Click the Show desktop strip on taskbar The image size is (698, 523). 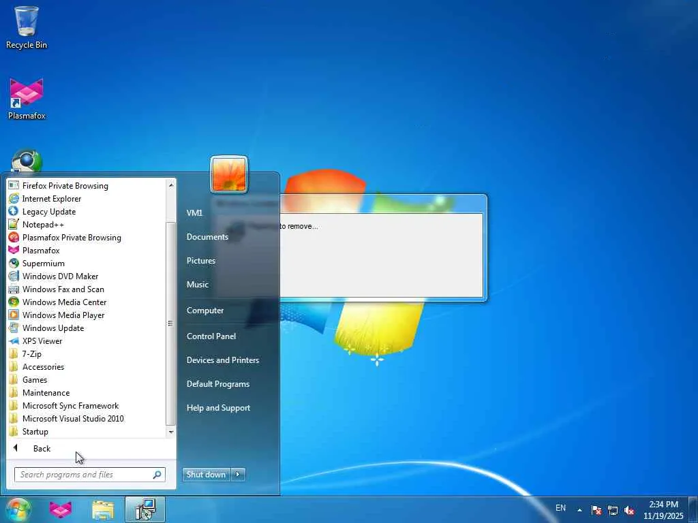[x=693, y=509]
